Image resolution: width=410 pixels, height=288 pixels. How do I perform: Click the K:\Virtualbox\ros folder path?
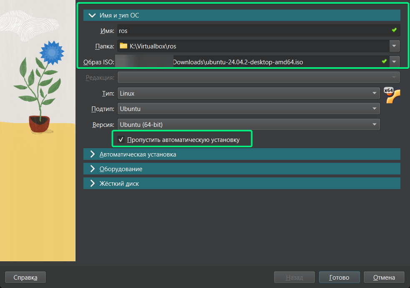click(x=153, y=46)
